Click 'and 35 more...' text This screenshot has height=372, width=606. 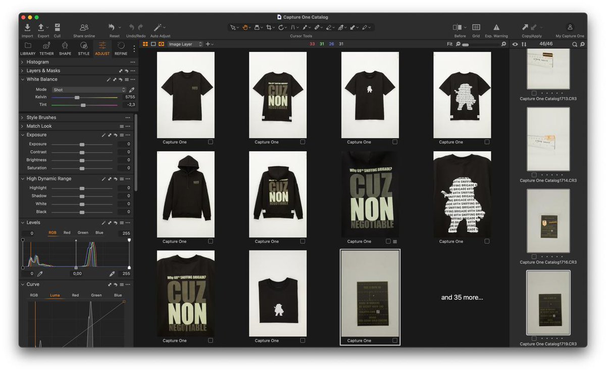click(x=462, y=297)
